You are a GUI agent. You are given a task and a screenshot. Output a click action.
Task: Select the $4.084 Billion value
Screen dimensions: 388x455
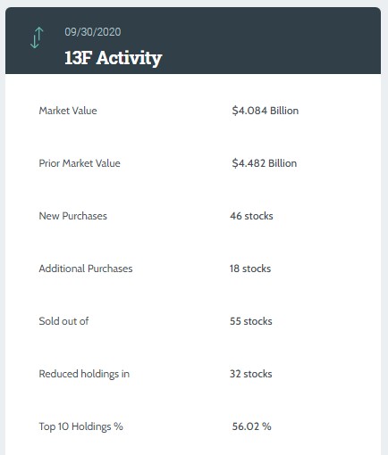pyautogui.click(x=266, y=111)
